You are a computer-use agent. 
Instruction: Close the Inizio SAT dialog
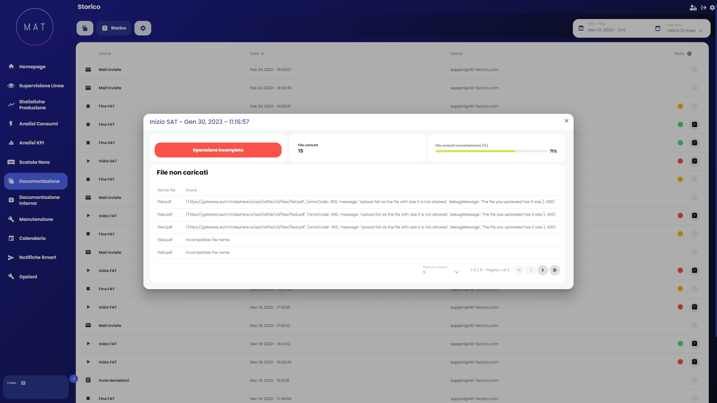567,121
